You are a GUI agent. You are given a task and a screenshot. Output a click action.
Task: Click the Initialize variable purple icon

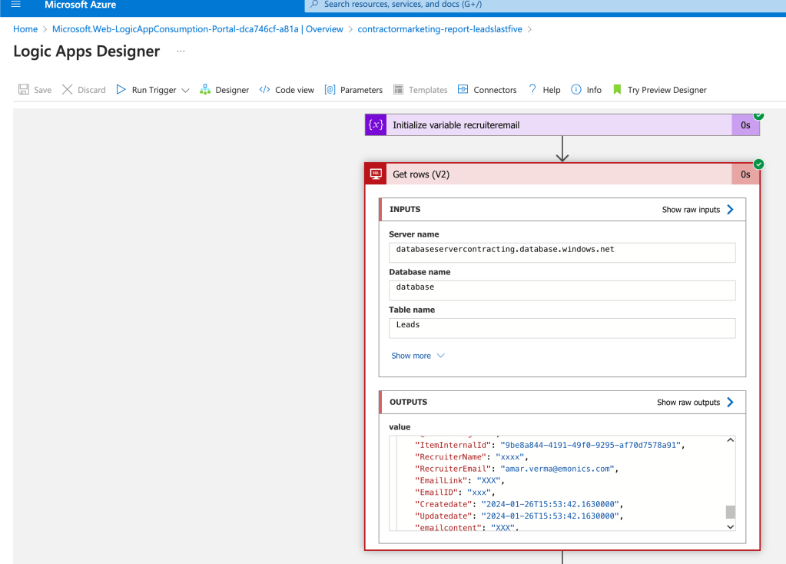[x=376, y=124]
